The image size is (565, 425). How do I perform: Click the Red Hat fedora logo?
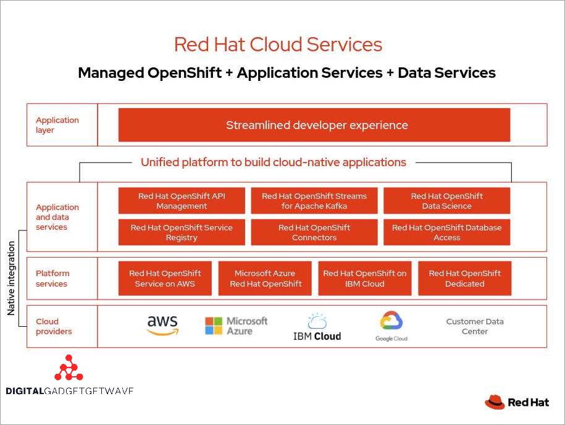pyautogui.click(x=495, y=402)
